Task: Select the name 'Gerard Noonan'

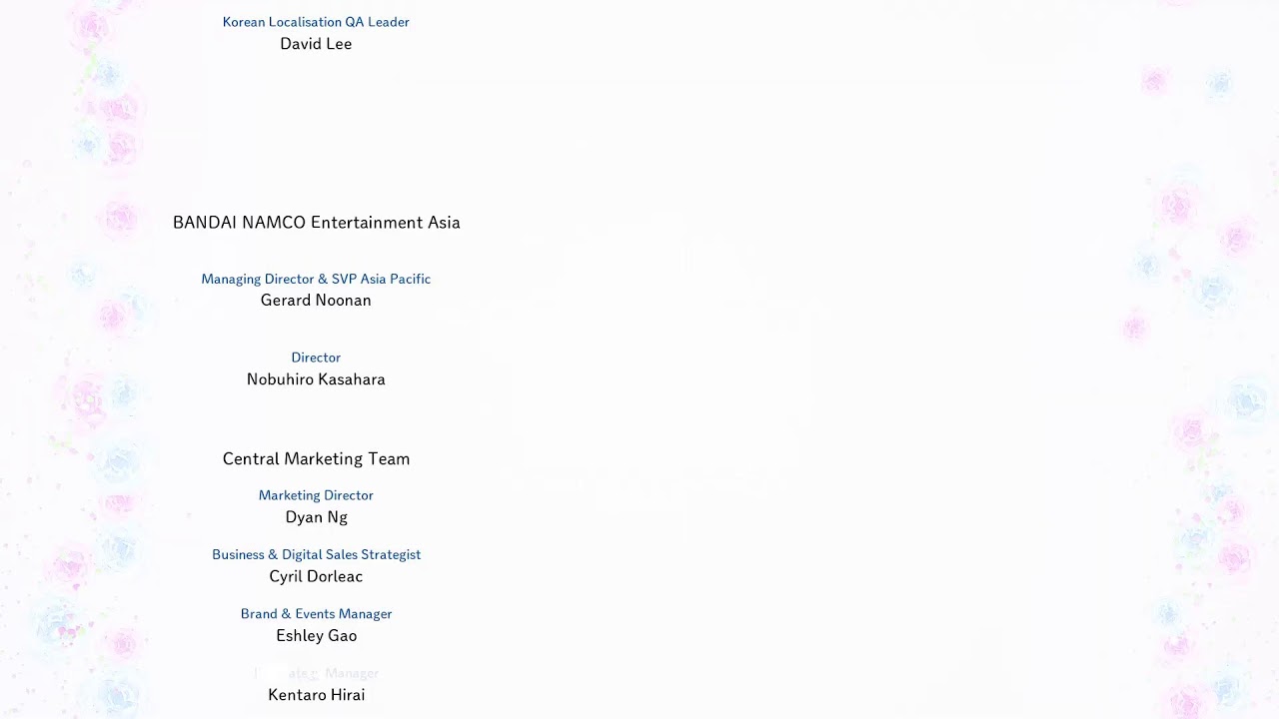Action: 316,301
